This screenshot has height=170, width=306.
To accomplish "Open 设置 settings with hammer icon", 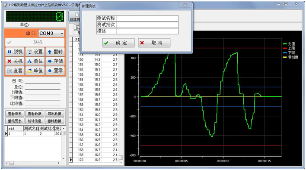I will point(35,52).
